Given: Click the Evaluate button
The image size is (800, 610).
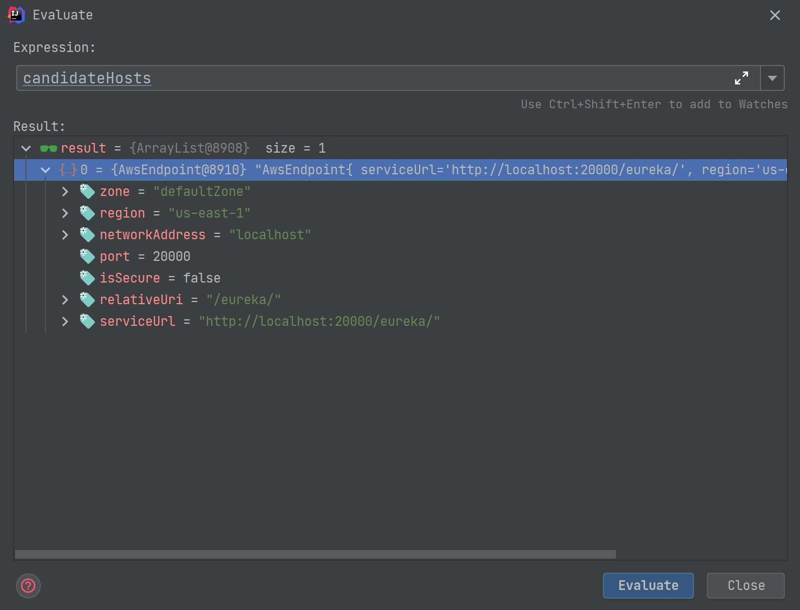Looking at the screenshot, I should (x=648, y=586).
